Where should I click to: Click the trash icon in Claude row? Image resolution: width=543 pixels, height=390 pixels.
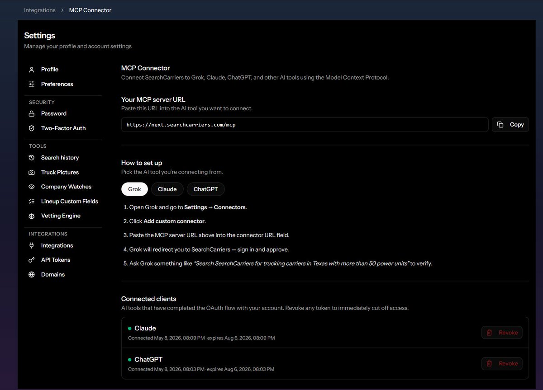click(x=489, y=333)
